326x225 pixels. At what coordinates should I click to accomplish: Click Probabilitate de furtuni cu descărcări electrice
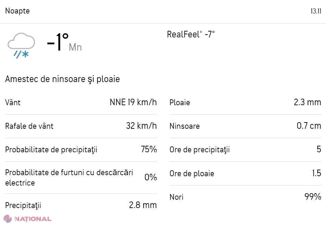[x=69, y=178]
